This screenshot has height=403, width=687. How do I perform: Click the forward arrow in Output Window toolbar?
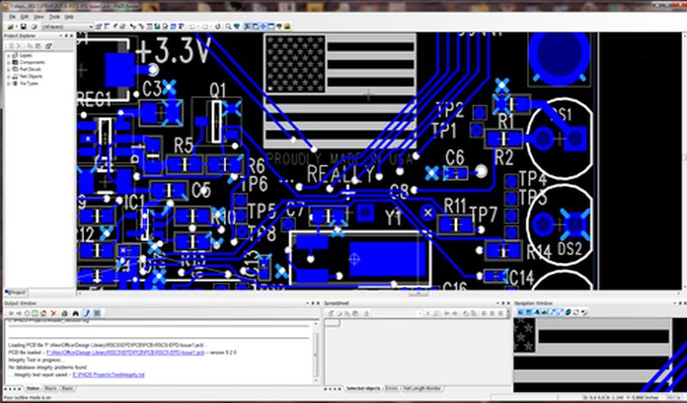pos(19,313)
